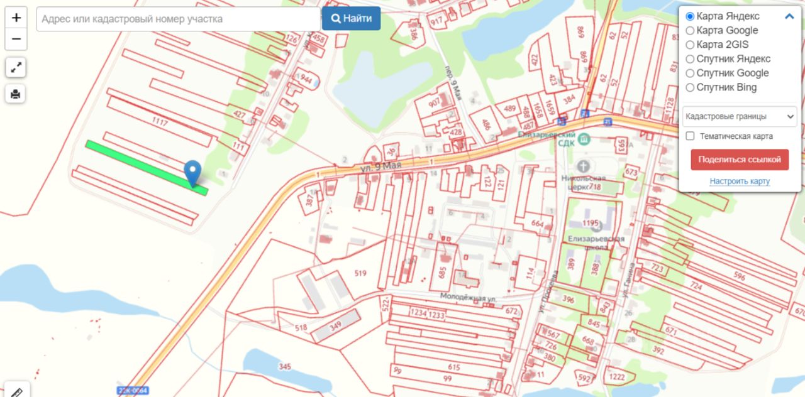Screen dimensions: 805x397
Task: Click the Никольская церковь church icon
Action: tap(584, 166)
